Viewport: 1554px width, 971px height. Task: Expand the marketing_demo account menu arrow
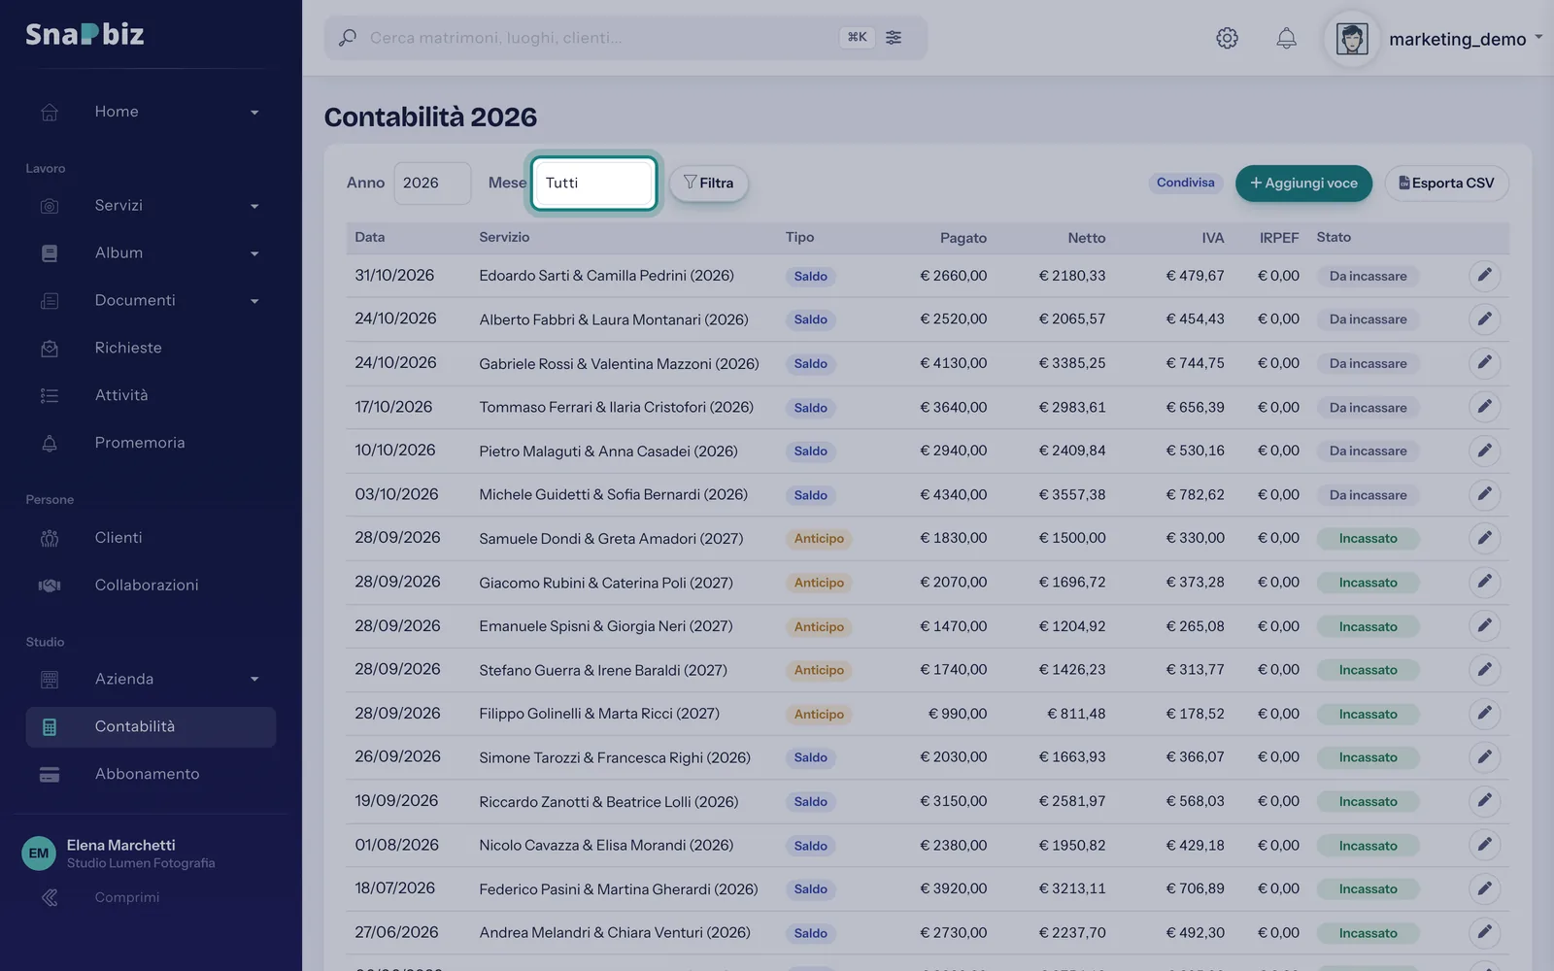1538,37
